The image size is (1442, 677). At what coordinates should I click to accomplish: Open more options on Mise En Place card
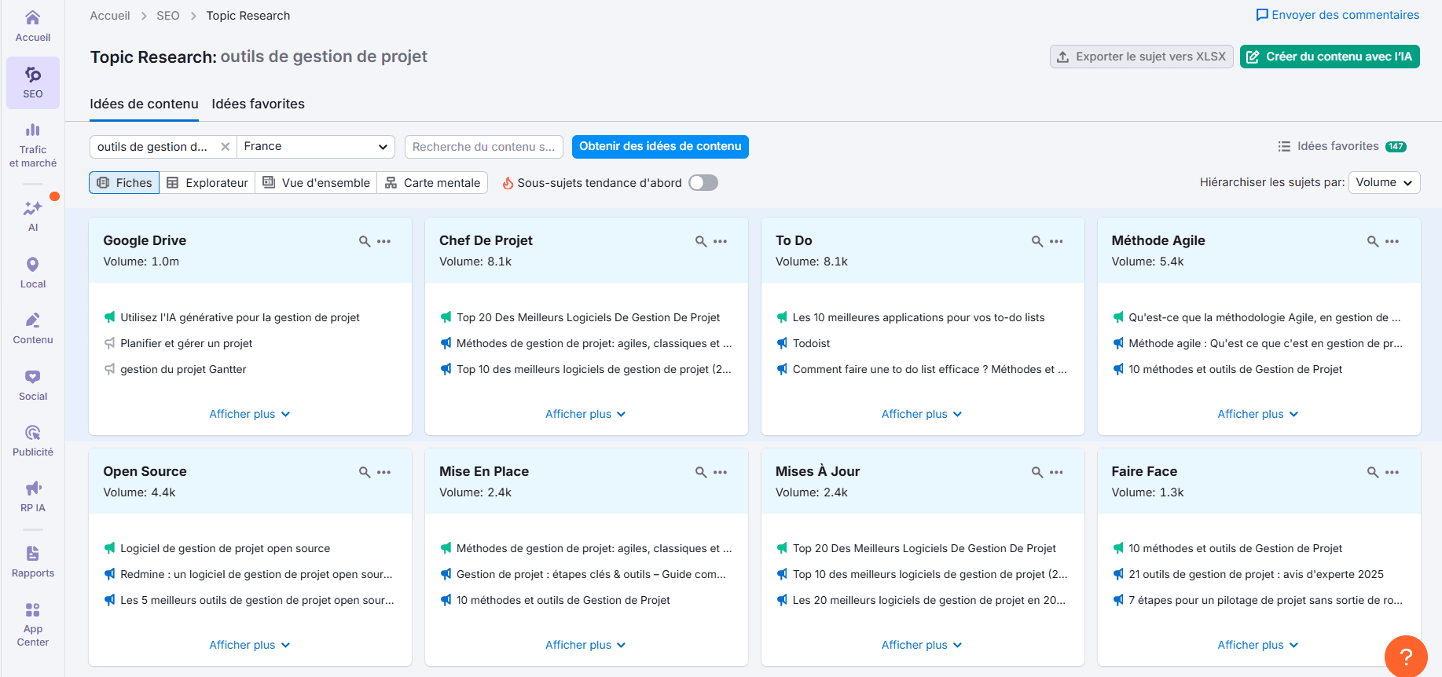tap(720, 472)
